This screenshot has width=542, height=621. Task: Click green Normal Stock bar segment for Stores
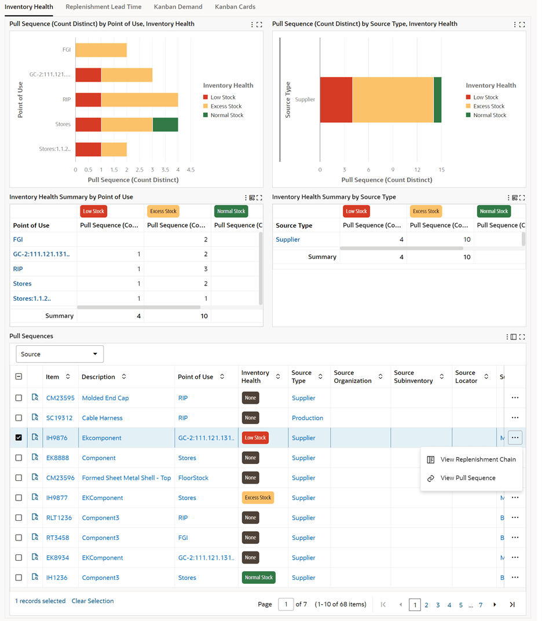pyautogui.click(x=166, y=125)
